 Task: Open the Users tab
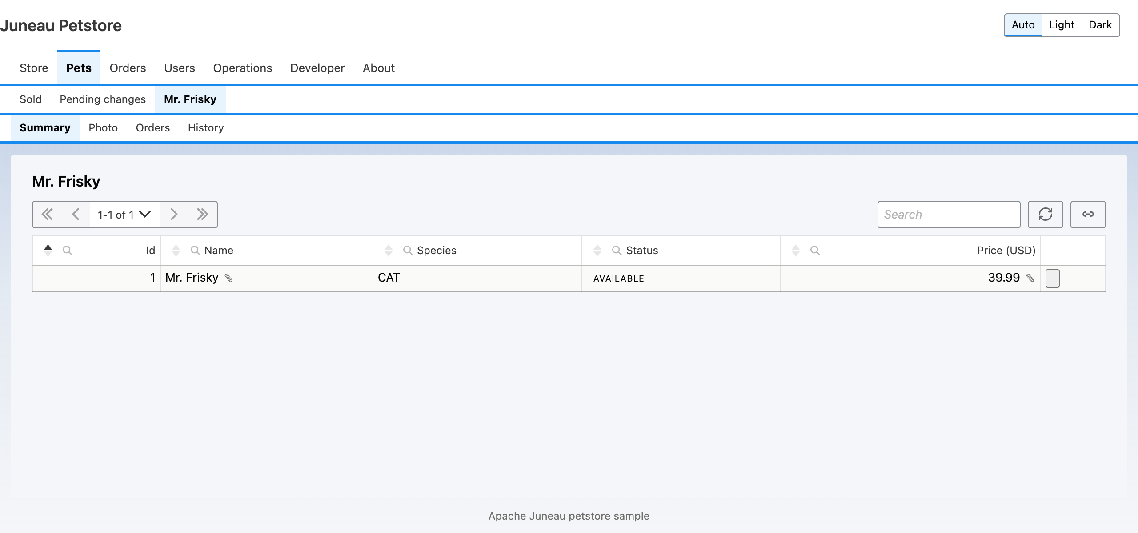point(180,68)
